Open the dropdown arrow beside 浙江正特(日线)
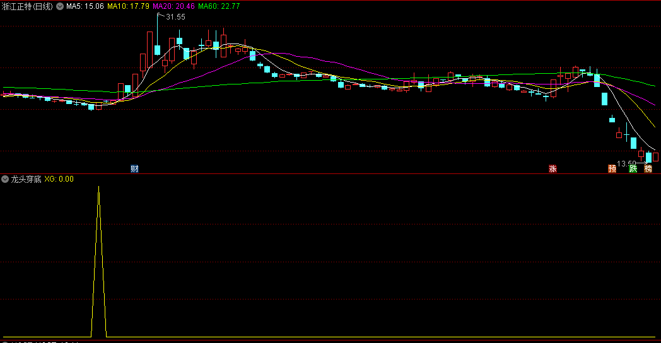Viewport: 661px width, 343px height. click(x=60, y=6)
